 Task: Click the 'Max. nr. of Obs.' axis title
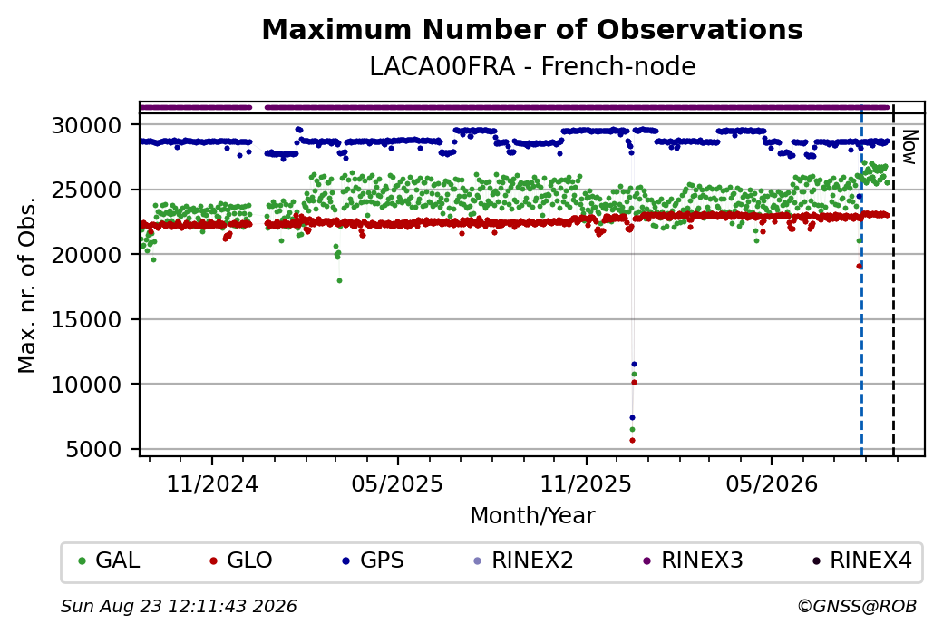point(27,285)
